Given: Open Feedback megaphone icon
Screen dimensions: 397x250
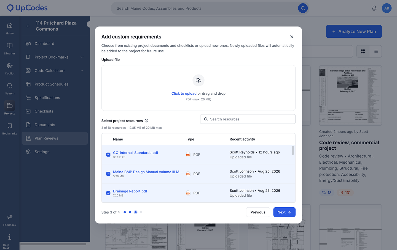Looking at the screenshot, I should [10, 217].
